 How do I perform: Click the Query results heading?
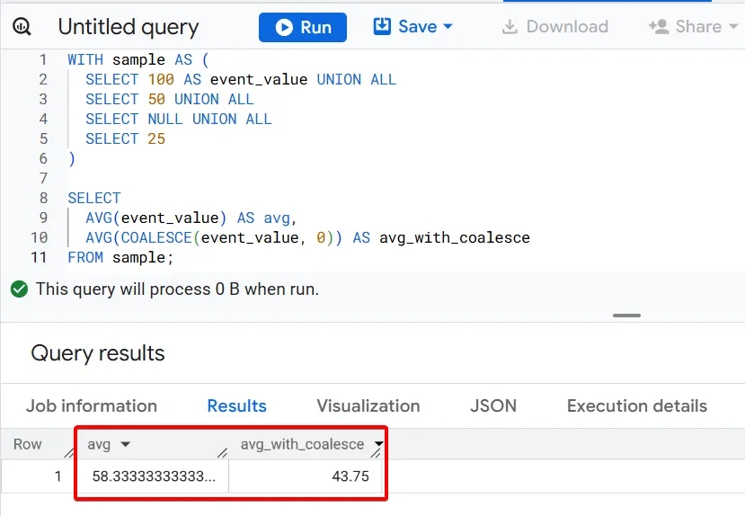coord(98,353)
